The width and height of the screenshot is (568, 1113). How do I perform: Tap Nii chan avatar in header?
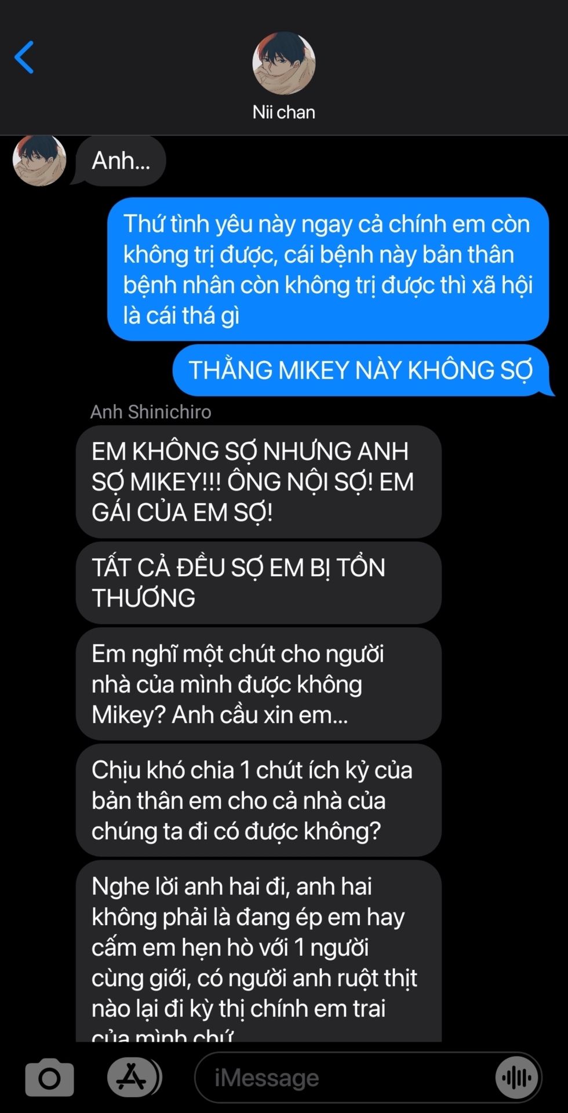(283, 63)
